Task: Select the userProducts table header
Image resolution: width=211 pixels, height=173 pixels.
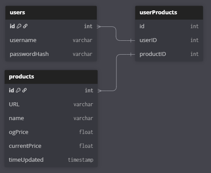Action: click(169, 13)
